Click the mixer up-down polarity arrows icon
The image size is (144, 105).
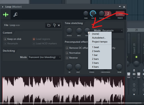pyautogui.click(x=134, y=70)
